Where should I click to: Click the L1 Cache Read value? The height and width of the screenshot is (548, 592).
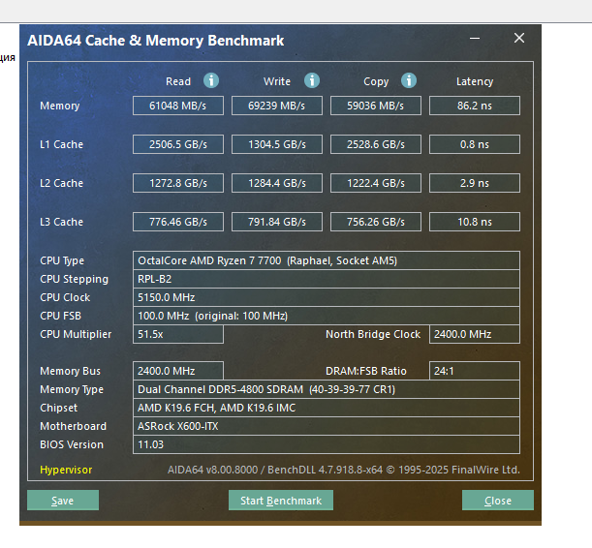[x=178, y=144]
